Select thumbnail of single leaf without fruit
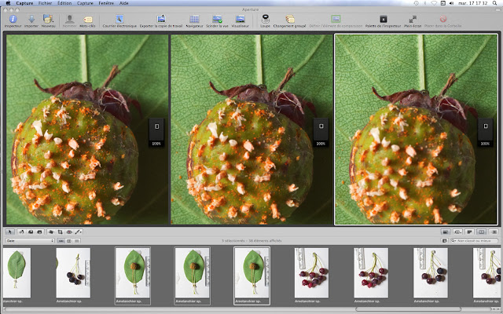Viewport: 503px width, 314px height. (17, 272)
